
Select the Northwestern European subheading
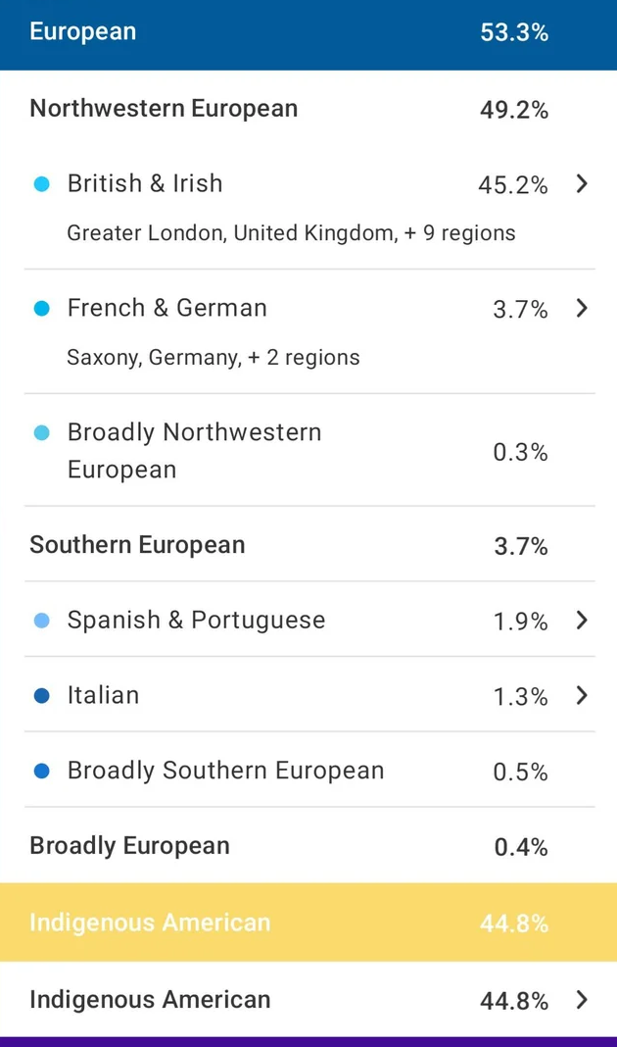164,109
